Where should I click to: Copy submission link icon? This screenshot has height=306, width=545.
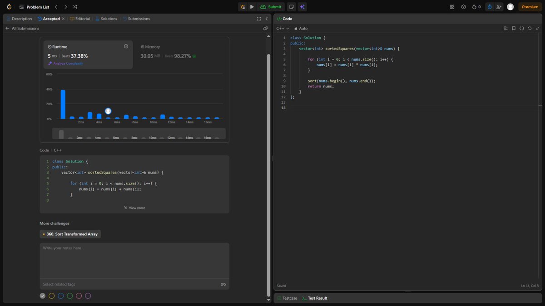[x=266, y=28]
